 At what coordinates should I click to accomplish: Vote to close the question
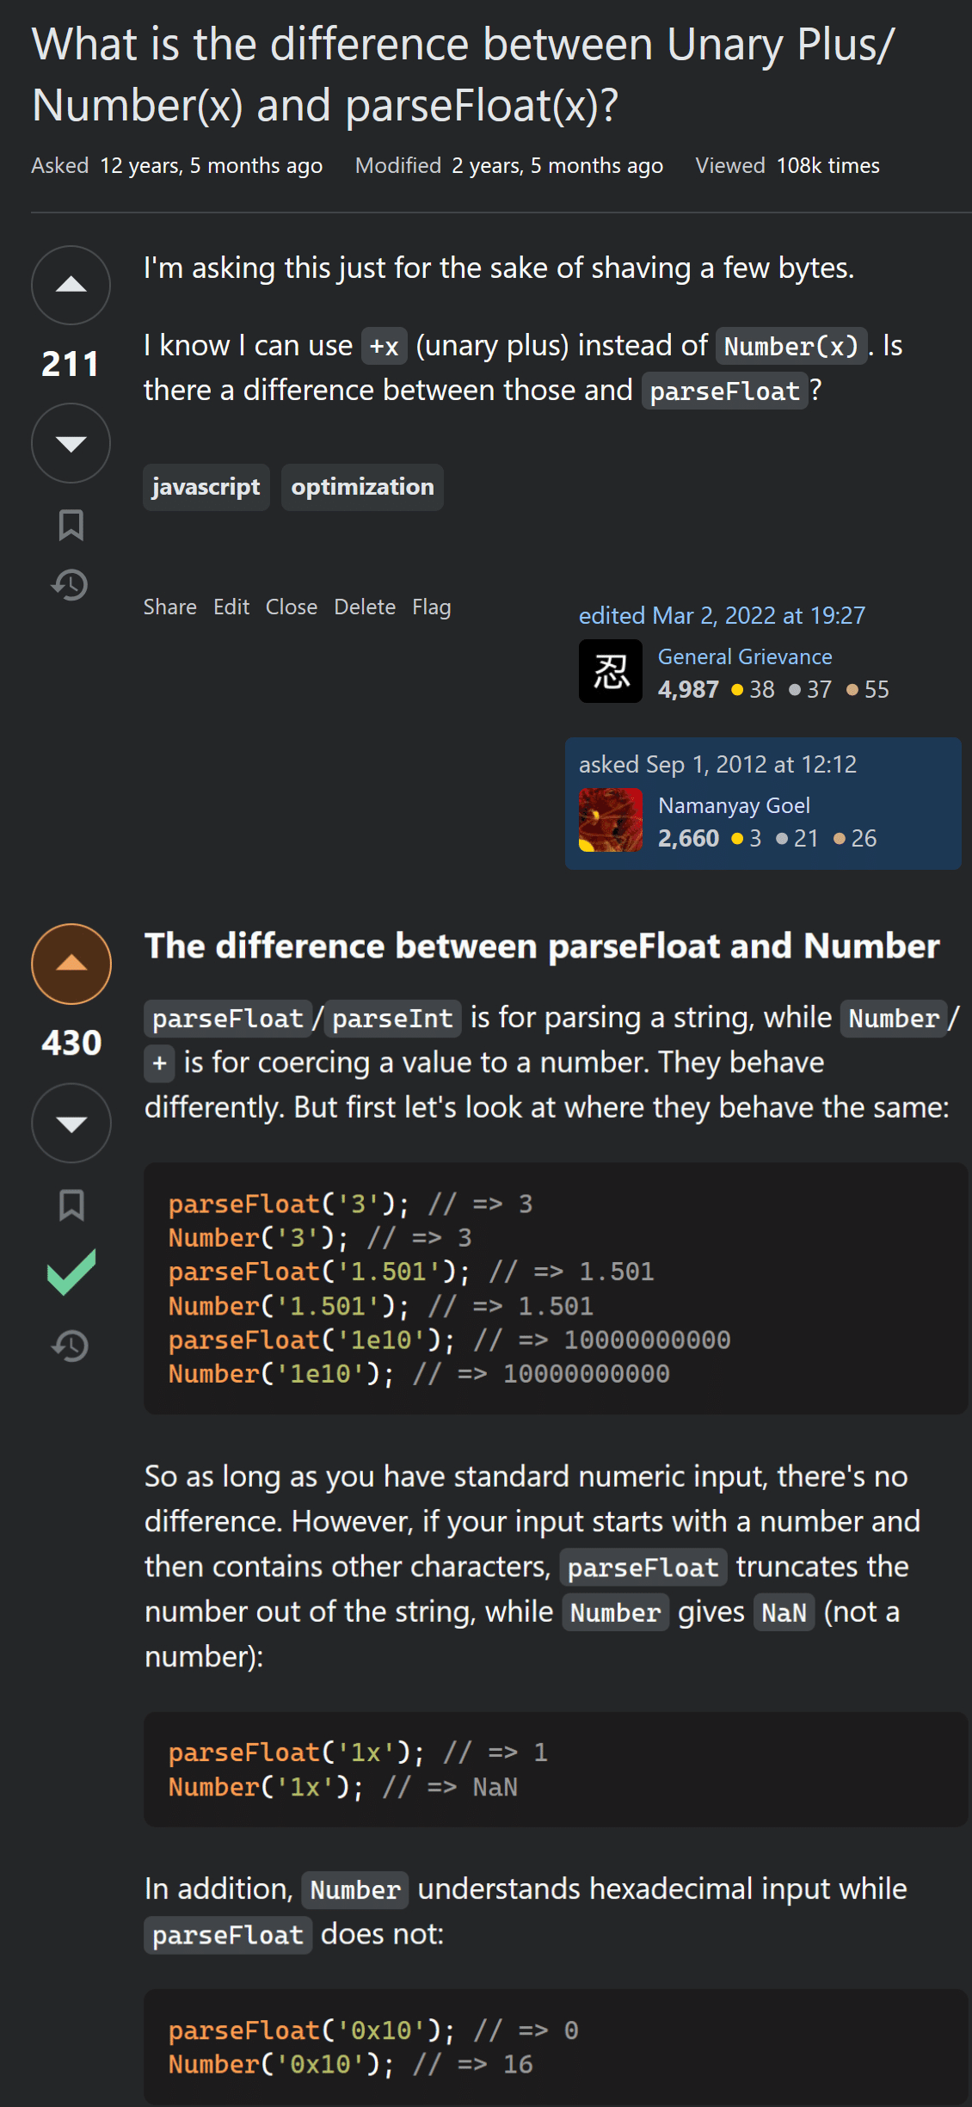click(x=292, y=607)
